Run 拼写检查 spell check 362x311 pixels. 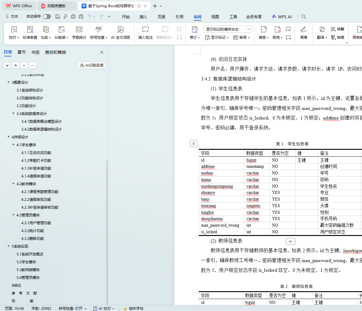coord(98,33)
